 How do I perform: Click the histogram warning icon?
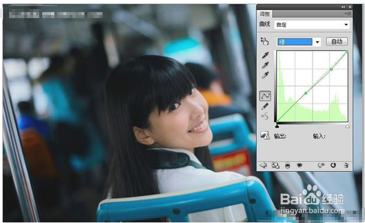tap(265, 135)
